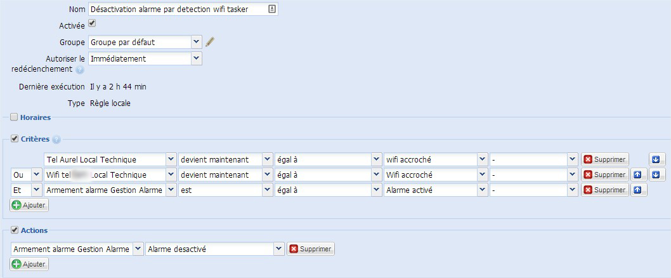Uncheck the Activée checkbox
Image resolution: width=671 pixels, height=278 pixels.
tap(91, 23)
